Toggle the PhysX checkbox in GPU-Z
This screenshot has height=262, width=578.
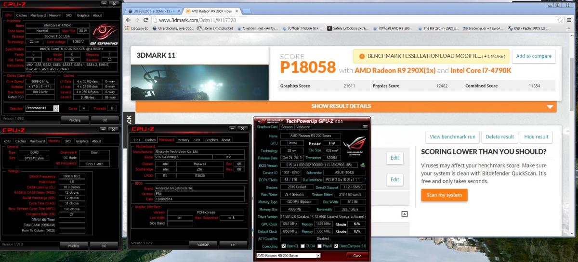pyautogui.click(x=320, y=246)
